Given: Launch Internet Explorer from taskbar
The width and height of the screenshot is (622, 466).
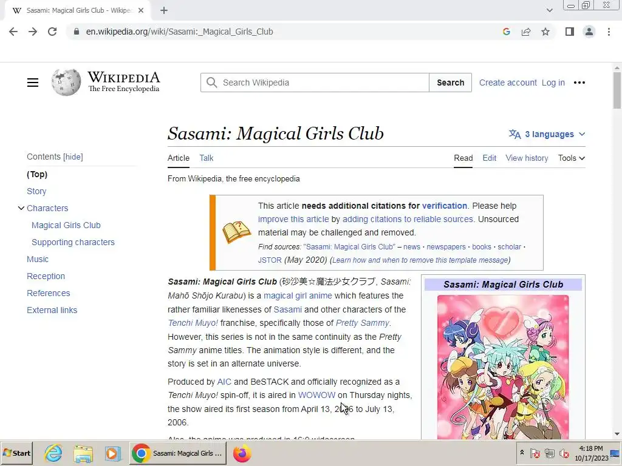Looking at the screenshot, I should 53,453.
